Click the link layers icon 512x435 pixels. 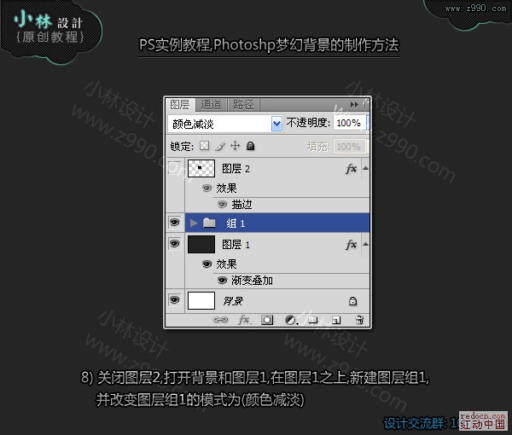(220, 320)
